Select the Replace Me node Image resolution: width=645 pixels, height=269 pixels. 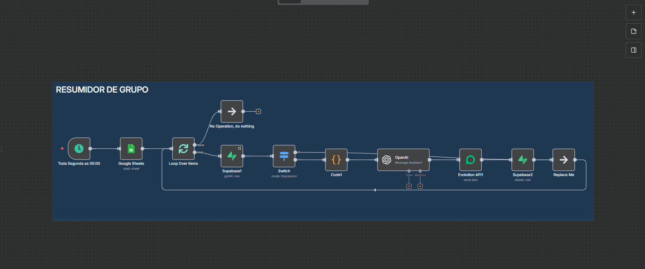click(x=564, y=160)
